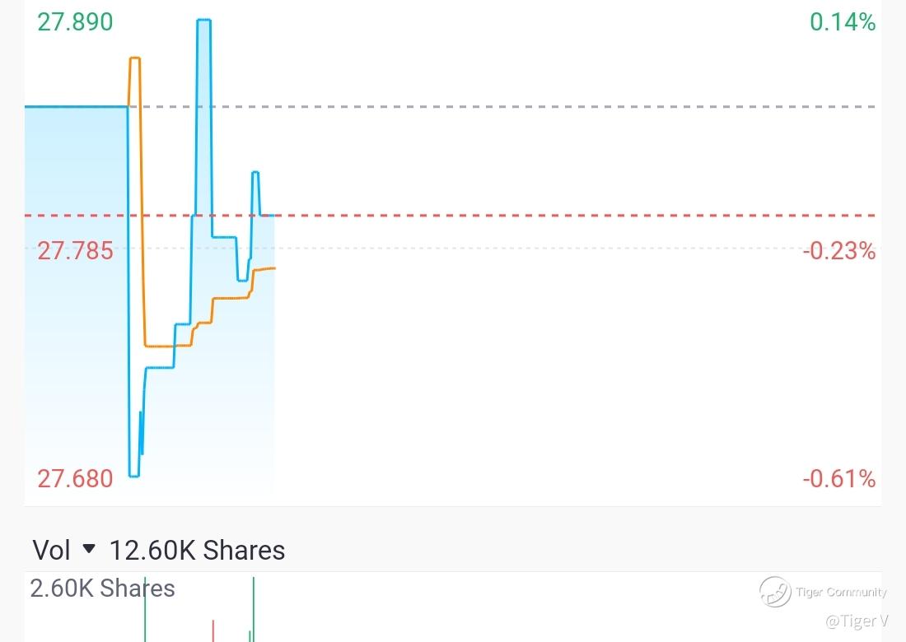Click the grey dashed previous-close line

(535, 107)
